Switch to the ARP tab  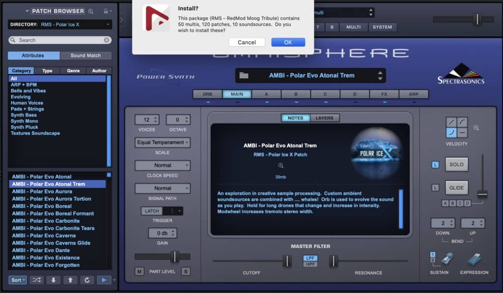click(414, 94)
